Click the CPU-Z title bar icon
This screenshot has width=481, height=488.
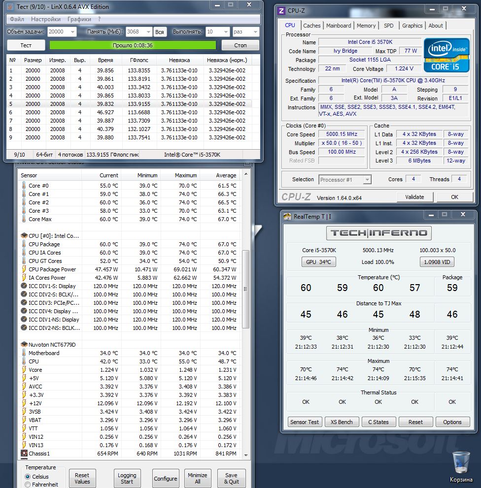tap(281, 11)
